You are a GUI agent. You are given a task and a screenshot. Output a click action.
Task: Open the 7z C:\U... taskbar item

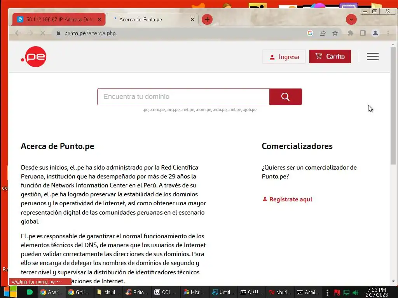click(252, 293)
